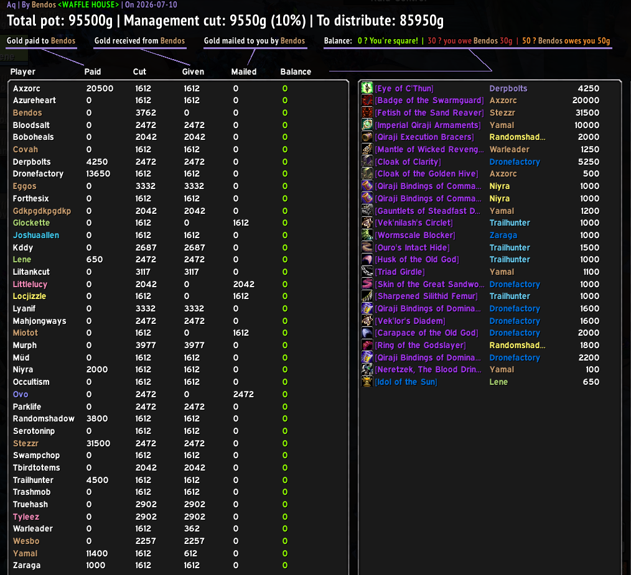Select the Axzorc player row name
Viewport: 631px width, 575px height.
coord(27,88)
